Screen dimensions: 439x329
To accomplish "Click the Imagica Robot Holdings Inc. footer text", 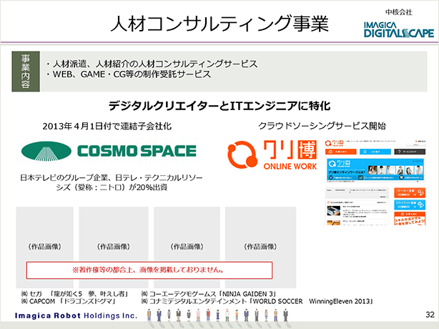I will 76,316.
